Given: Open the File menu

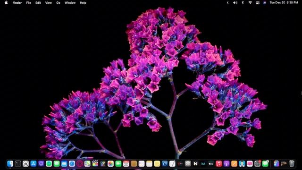Looking at the screenshot, I should 28,3.
